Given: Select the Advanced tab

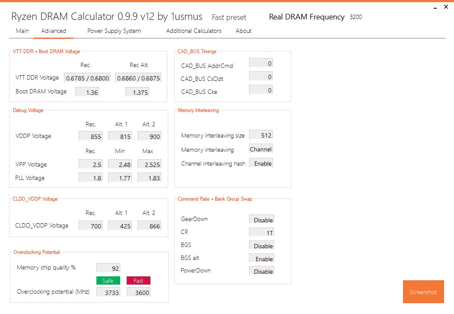Looking at the screenshot, I should (x=54, y=31).
